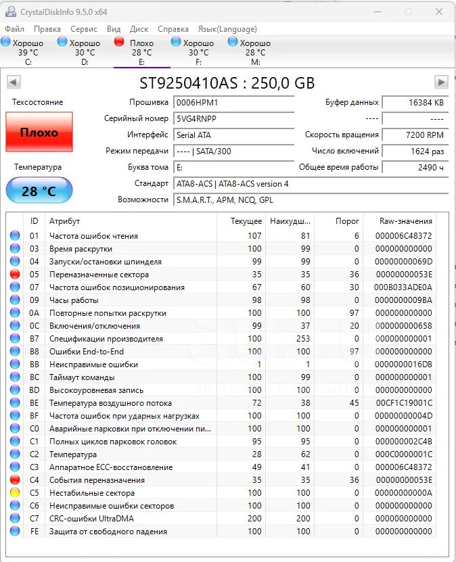The width and height of the screenshot is (456, 562).
Task: Open the Язык(Language) menu
Action: 227,29
